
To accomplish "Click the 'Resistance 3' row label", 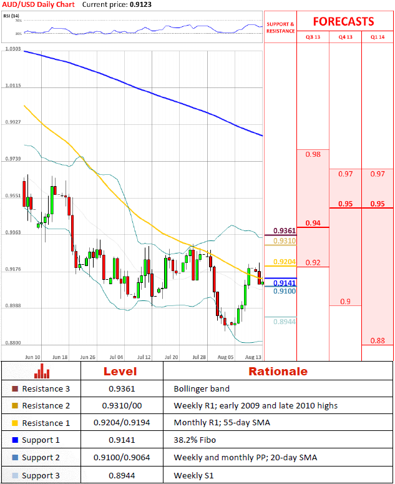I will point(46,388).
